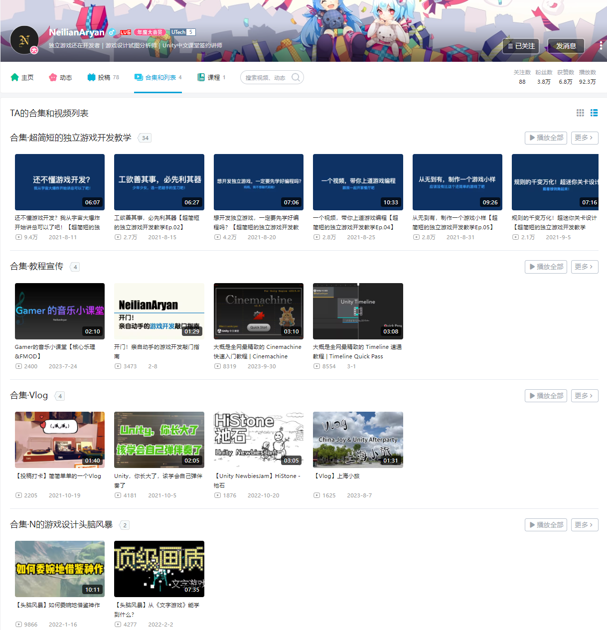Open thumbnail 一个视频，带你上道游戏编程
607x630 pixels.
click(x=358, y=182)
